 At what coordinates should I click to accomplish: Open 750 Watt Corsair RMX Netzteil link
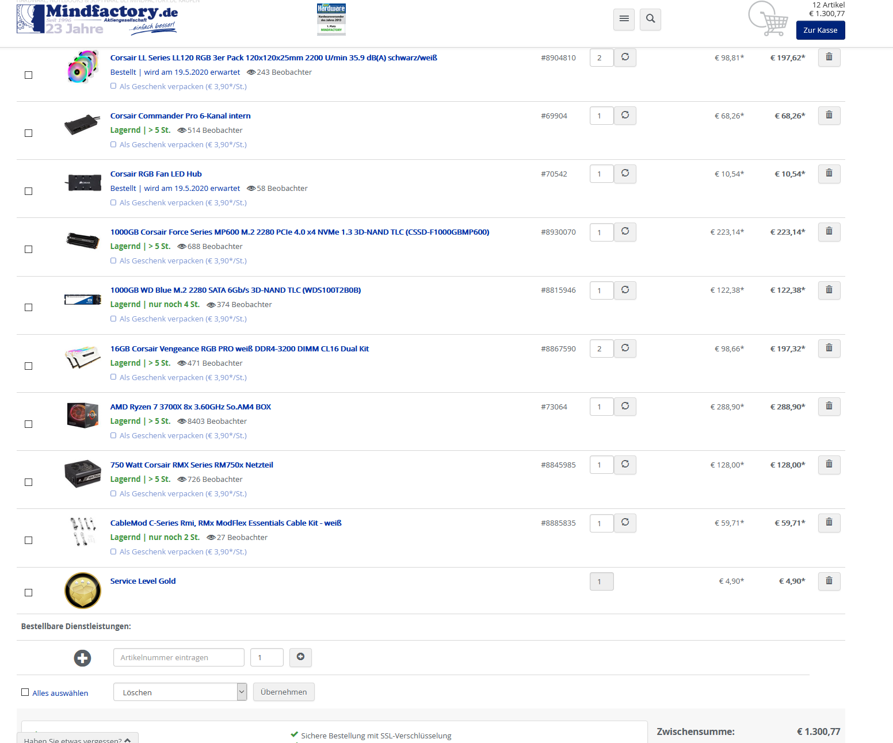(192, 465)
